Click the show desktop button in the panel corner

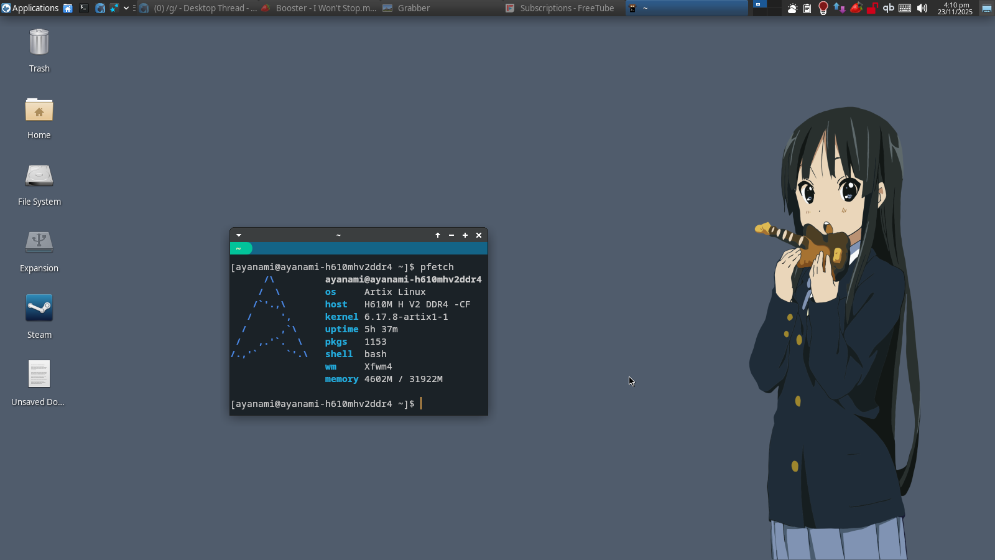coord(986,8)
